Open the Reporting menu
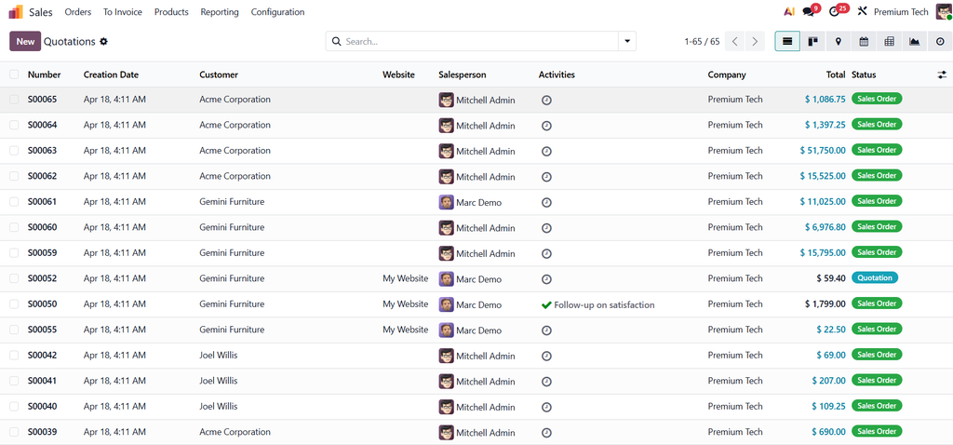Image resolution: width=953 pixels, height=445 pixels. coord(220,12)
